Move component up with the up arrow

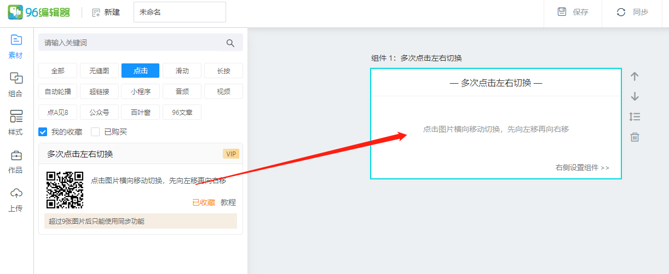click(x=635, y=77)
